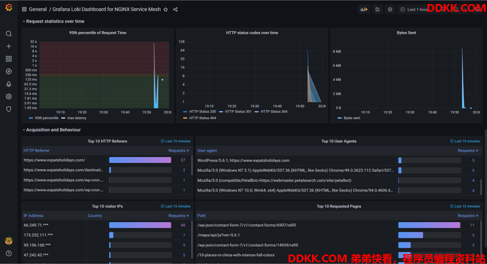487x264 pixels.
Task: Open the Server Admin shield icon
Action: (x=9, y=109)
